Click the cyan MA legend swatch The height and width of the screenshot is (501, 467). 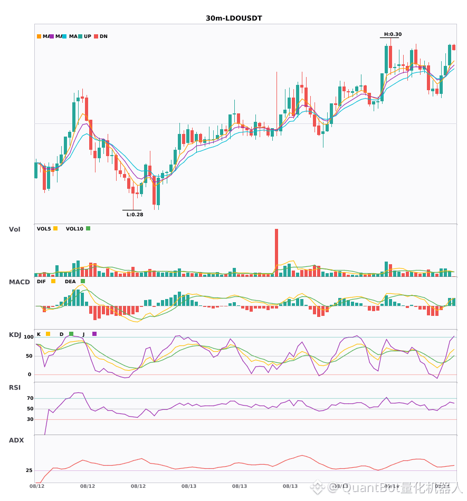[64, 36]
